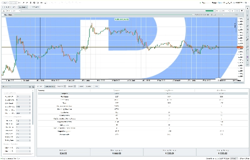
Task: Click the green date range slider
Action: [x=210, y=11]
